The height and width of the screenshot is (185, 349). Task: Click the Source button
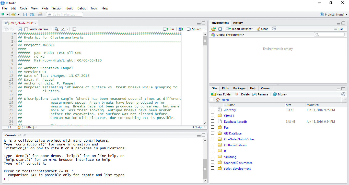click(x=194, y=29)
